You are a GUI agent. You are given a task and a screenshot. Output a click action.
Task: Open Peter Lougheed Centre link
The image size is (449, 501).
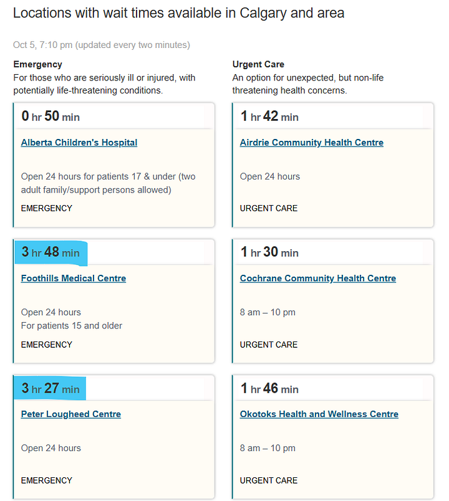coord(71,414)
